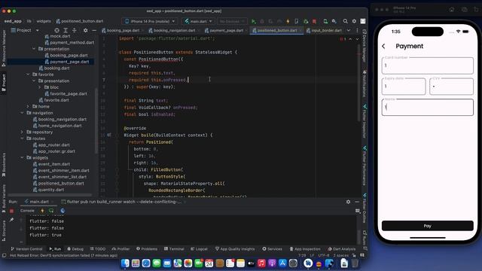482x271 pixels.
Task: Open the Debug tool window
Action: pos(75,249)
